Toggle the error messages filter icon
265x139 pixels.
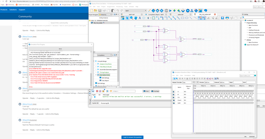coord(97,91)
